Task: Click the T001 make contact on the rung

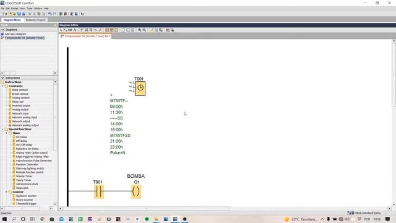Action: (99, 191)
